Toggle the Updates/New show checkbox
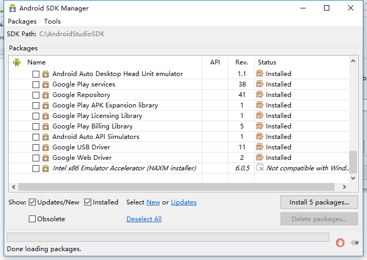The image size is (367, 260). pos(32,202)
